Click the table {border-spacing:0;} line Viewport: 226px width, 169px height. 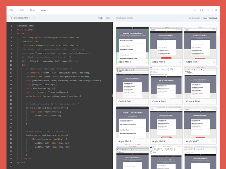click(x=40, y=88)
